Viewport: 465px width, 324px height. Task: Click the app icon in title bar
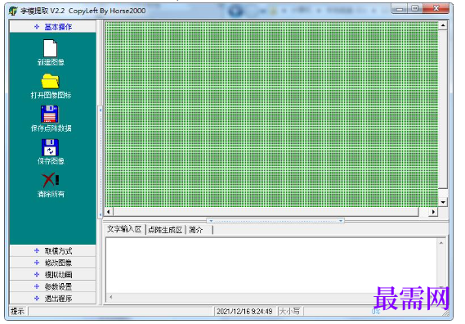coord(13,11)
